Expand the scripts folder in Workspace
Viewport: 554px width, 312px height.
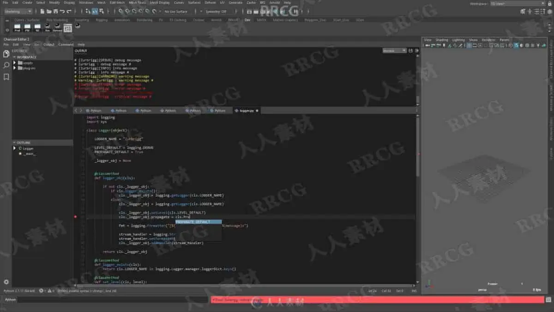coord(15,62)
